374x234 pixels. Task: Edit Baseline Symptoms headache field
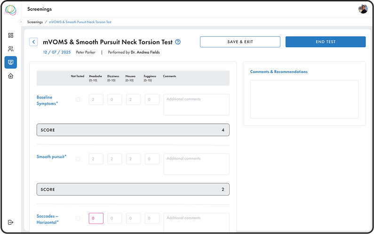coord(96,99)
